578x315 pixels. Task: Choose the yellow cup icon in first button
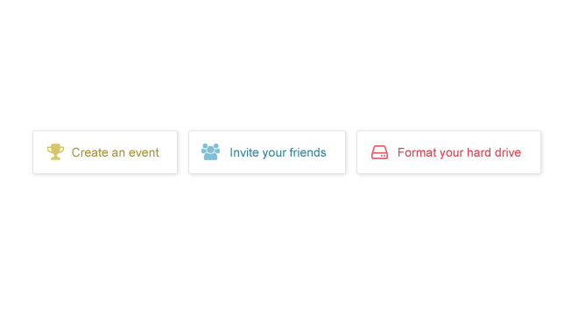click(55, 151)
